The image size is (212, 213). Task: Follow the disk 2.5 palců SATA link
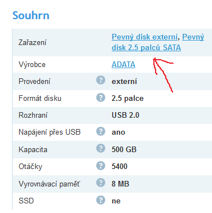tap(146, 47)
